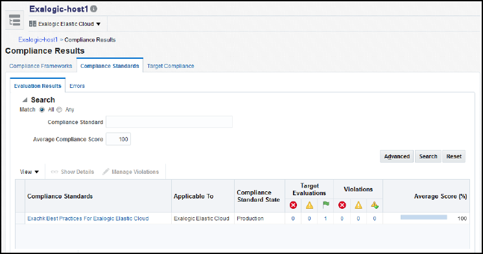Switch to Target Compliance tab
483x254 pixels.
[171, 66]
